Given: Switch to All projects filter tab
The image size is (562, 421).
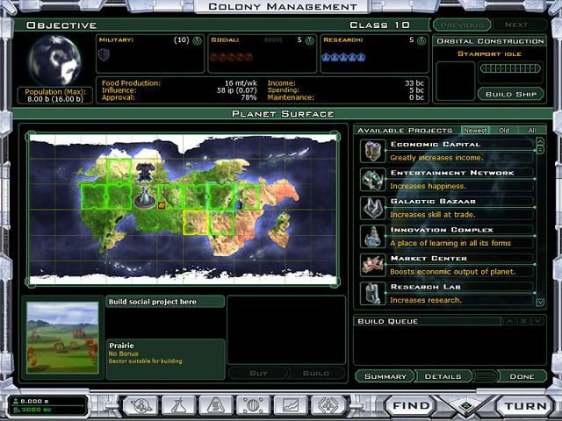Looking at the screenshot, I should pos(531,131).
